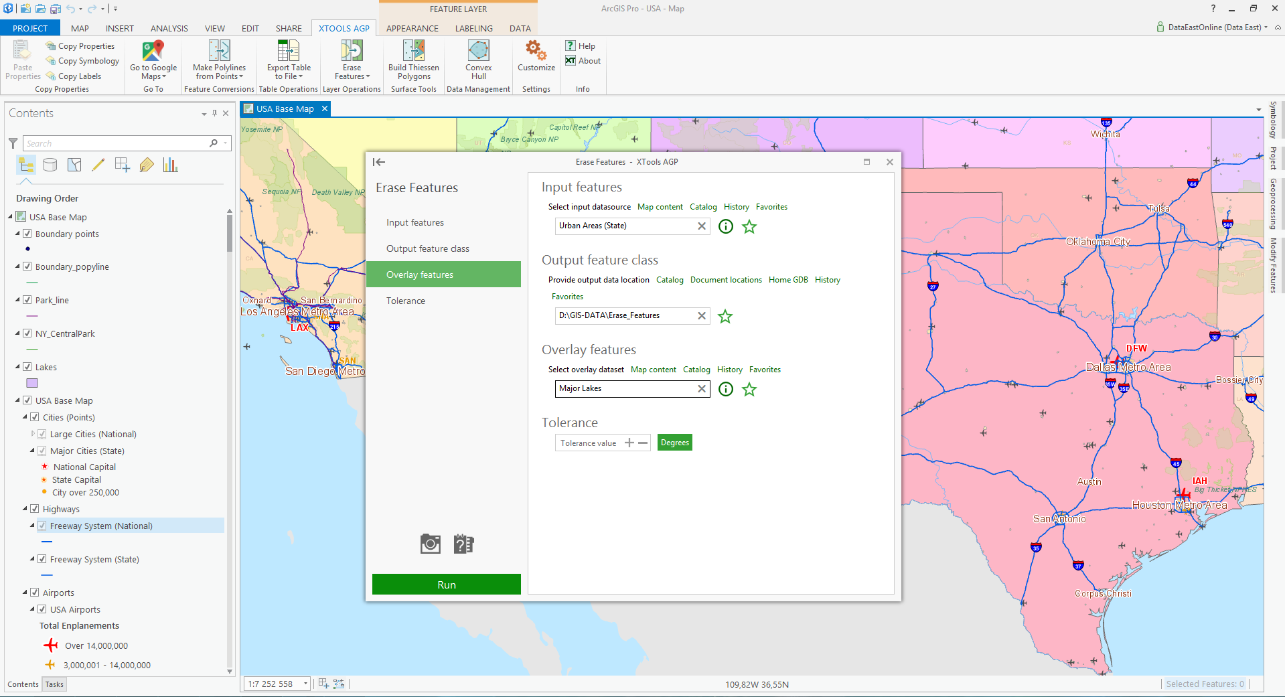Screen dimensions: 1285x697
Task: Open the map scale dropdown
Action: pyautogui.click(x=305, y=684)
